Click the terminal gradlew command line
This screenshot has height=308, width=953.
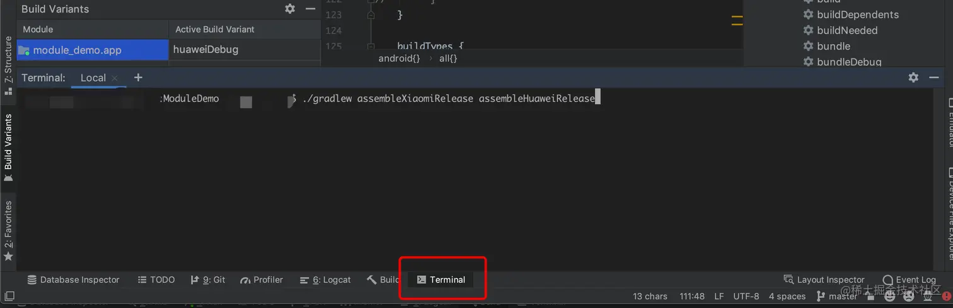pos(448,98)
